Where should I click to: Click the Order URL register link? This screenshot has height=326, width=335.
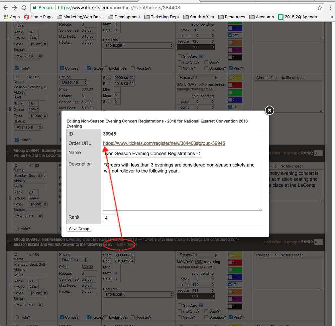[x=164, y=143]
